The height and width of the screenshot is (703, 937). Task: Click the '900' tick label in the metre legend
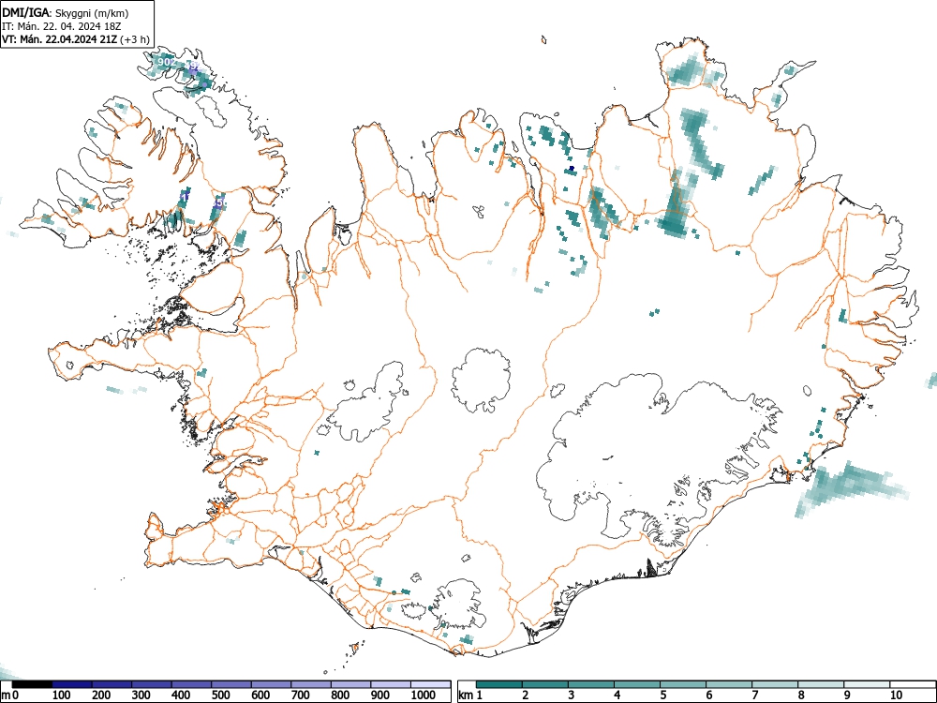click(x=380, y=696)
